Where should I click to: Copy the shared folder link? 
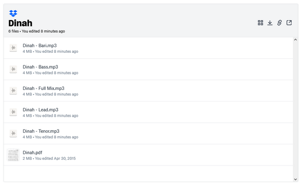tap(279, 23)
